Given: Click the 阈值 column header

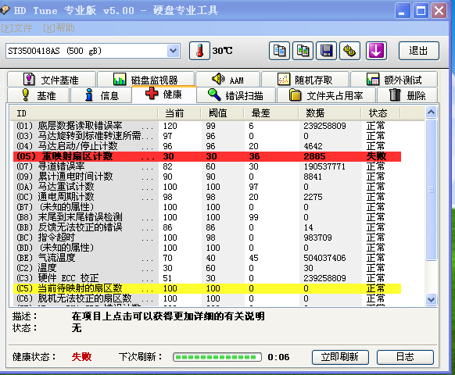Looking at the screenshot, I should pos(222,112).
